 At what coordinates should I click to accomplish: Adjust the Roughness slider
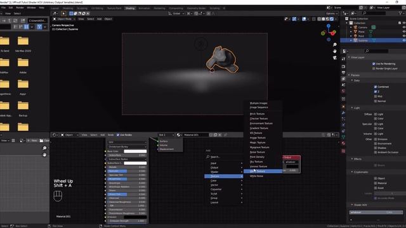127,179
